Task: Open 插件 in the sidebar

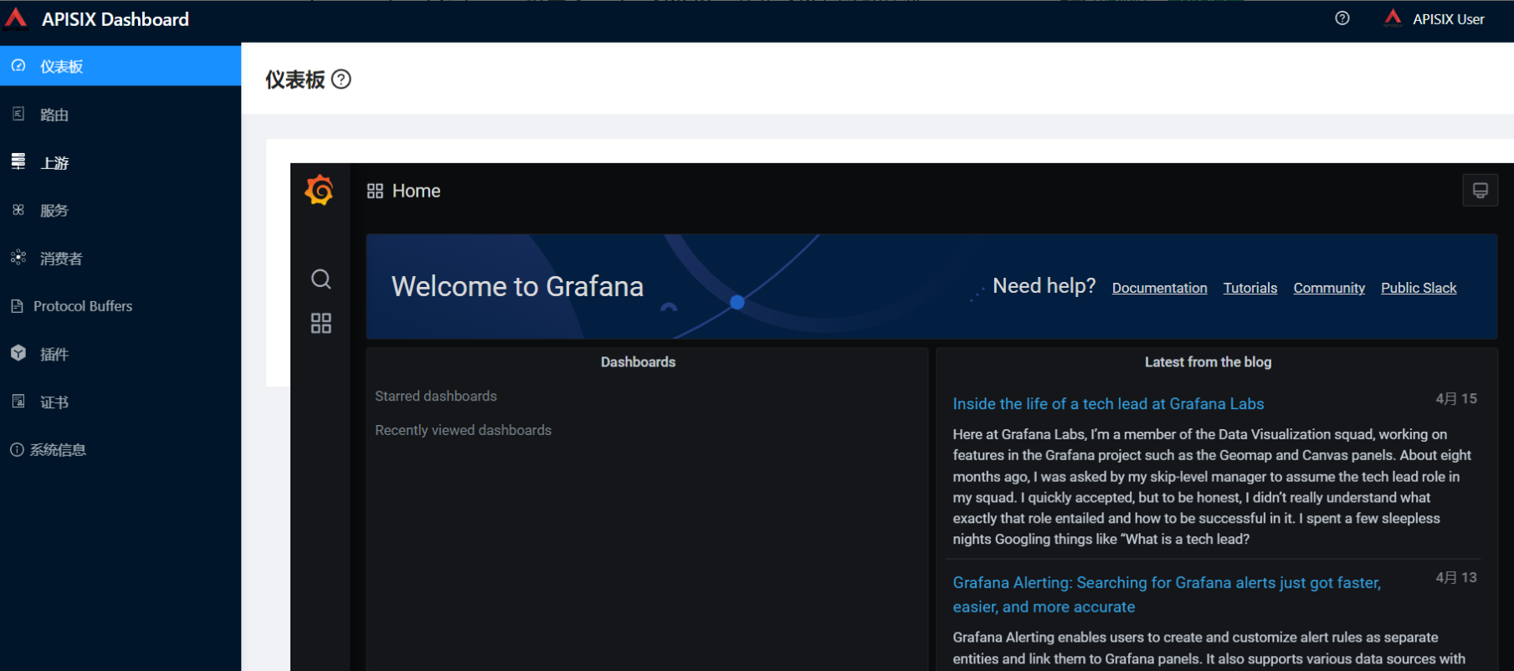Action: coord(121,354)
